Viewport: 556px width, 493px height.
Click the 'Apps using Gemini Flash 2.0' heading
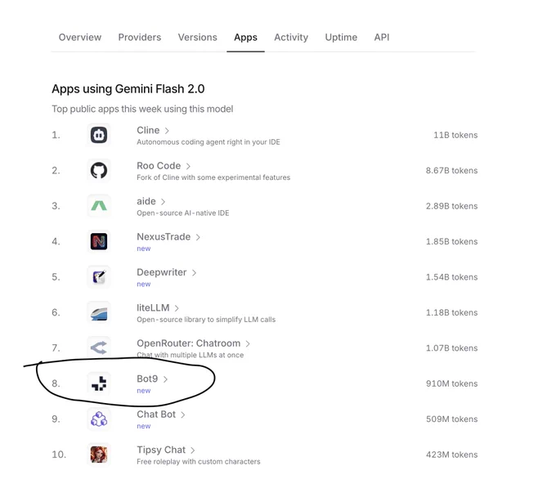[x=128, y=88]
